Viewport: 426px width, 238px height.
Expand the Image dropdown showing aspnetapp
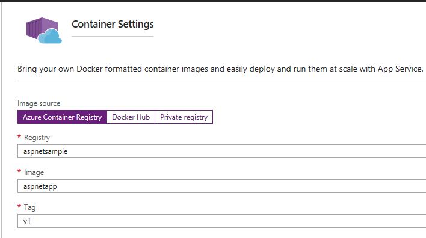click(x=221, y=186)
